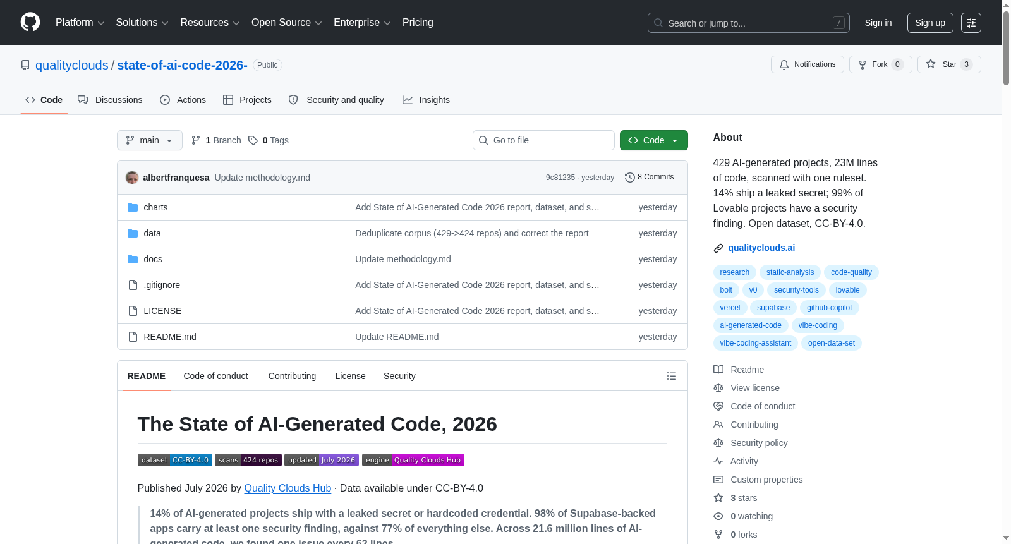Star the repository
This screenshot has height=544, width=1011.
click(949, 64)
